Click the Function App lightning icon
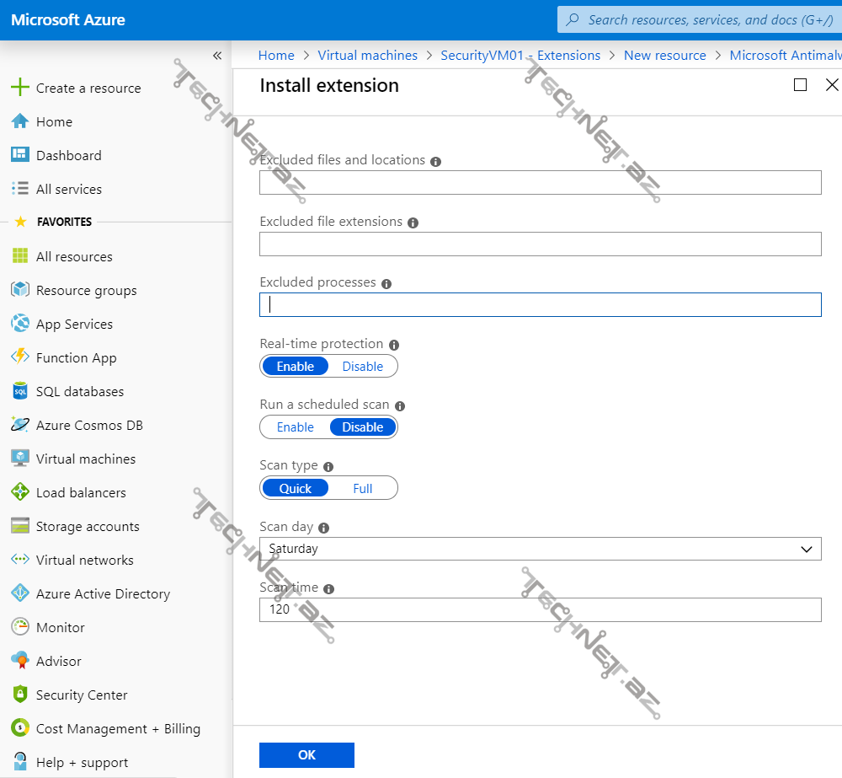842x778 pixels. (20, 357)
